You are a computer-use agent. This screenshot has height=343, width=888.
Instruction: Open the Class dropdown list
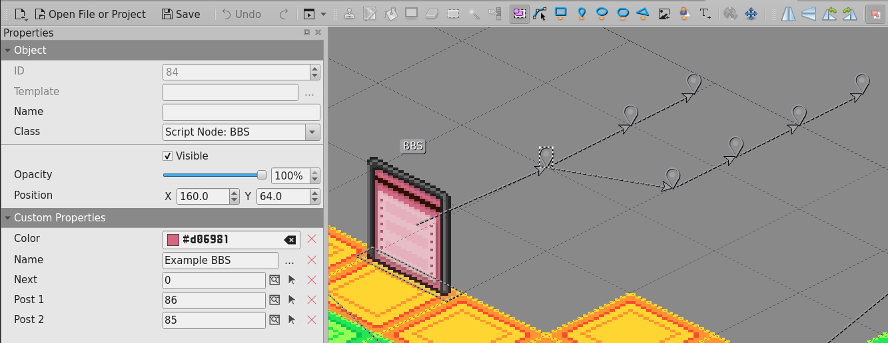point(312,132)
